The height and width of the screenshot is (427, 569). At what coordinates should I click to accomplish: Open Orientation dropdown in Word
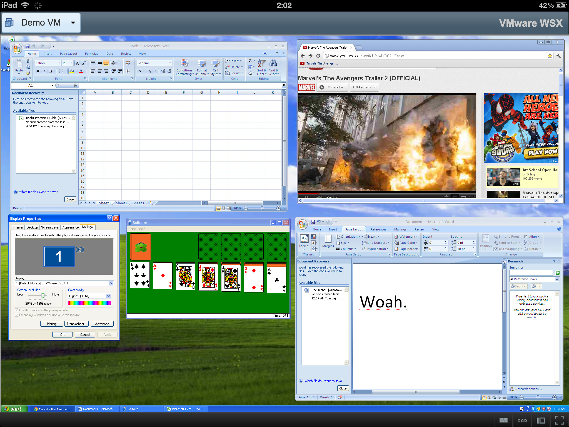pyautogui.click(x=348, y=237)
